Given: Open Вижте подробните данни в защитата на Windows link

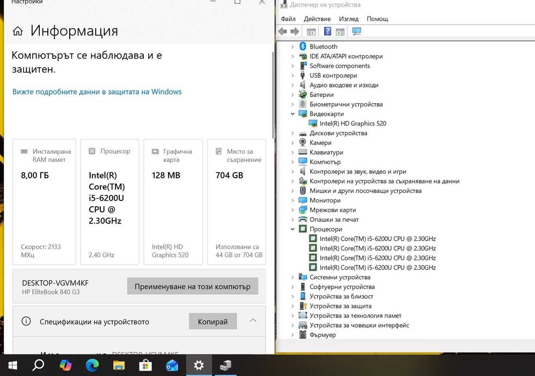Looking at the screenshot, I should (x=97, y=91).
